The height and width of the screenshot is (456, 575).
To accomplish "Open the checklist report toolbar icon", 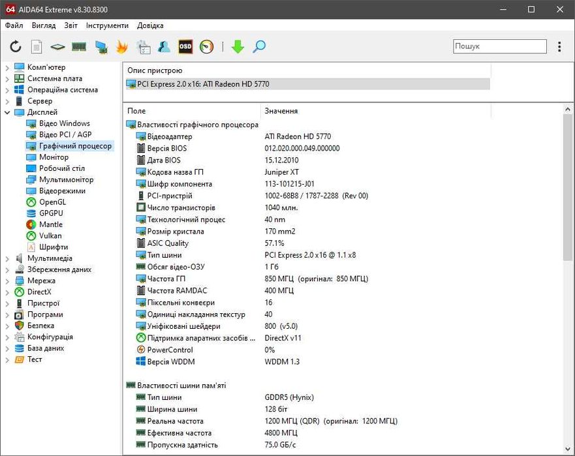I will coord(144,47).
